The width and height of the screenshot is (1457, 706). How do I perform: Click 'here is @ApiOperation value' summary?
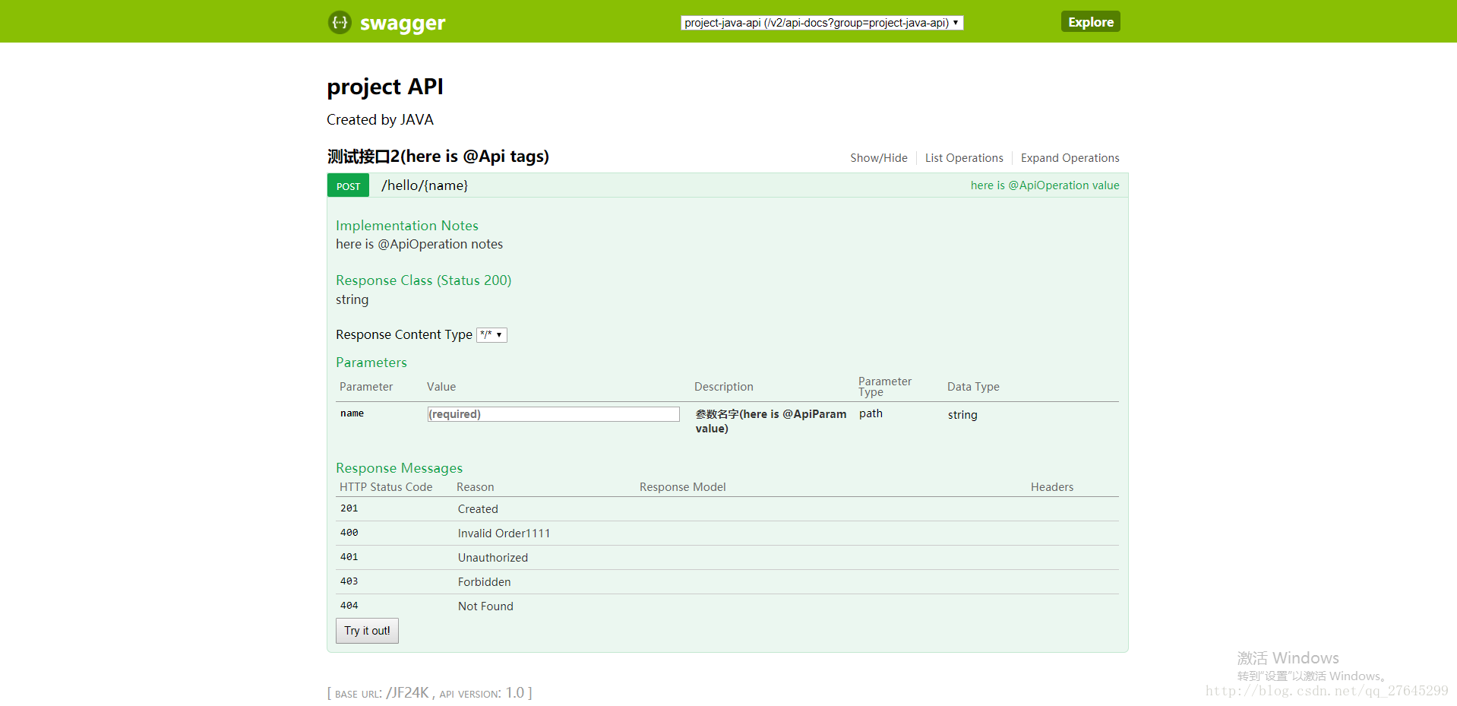tap(1045, 185)
